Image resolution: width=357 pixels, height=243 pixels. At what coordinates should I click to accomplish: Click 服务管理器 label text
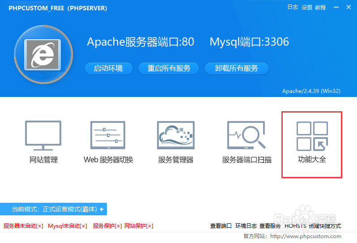pyautogui.click(x=176, y=160)
